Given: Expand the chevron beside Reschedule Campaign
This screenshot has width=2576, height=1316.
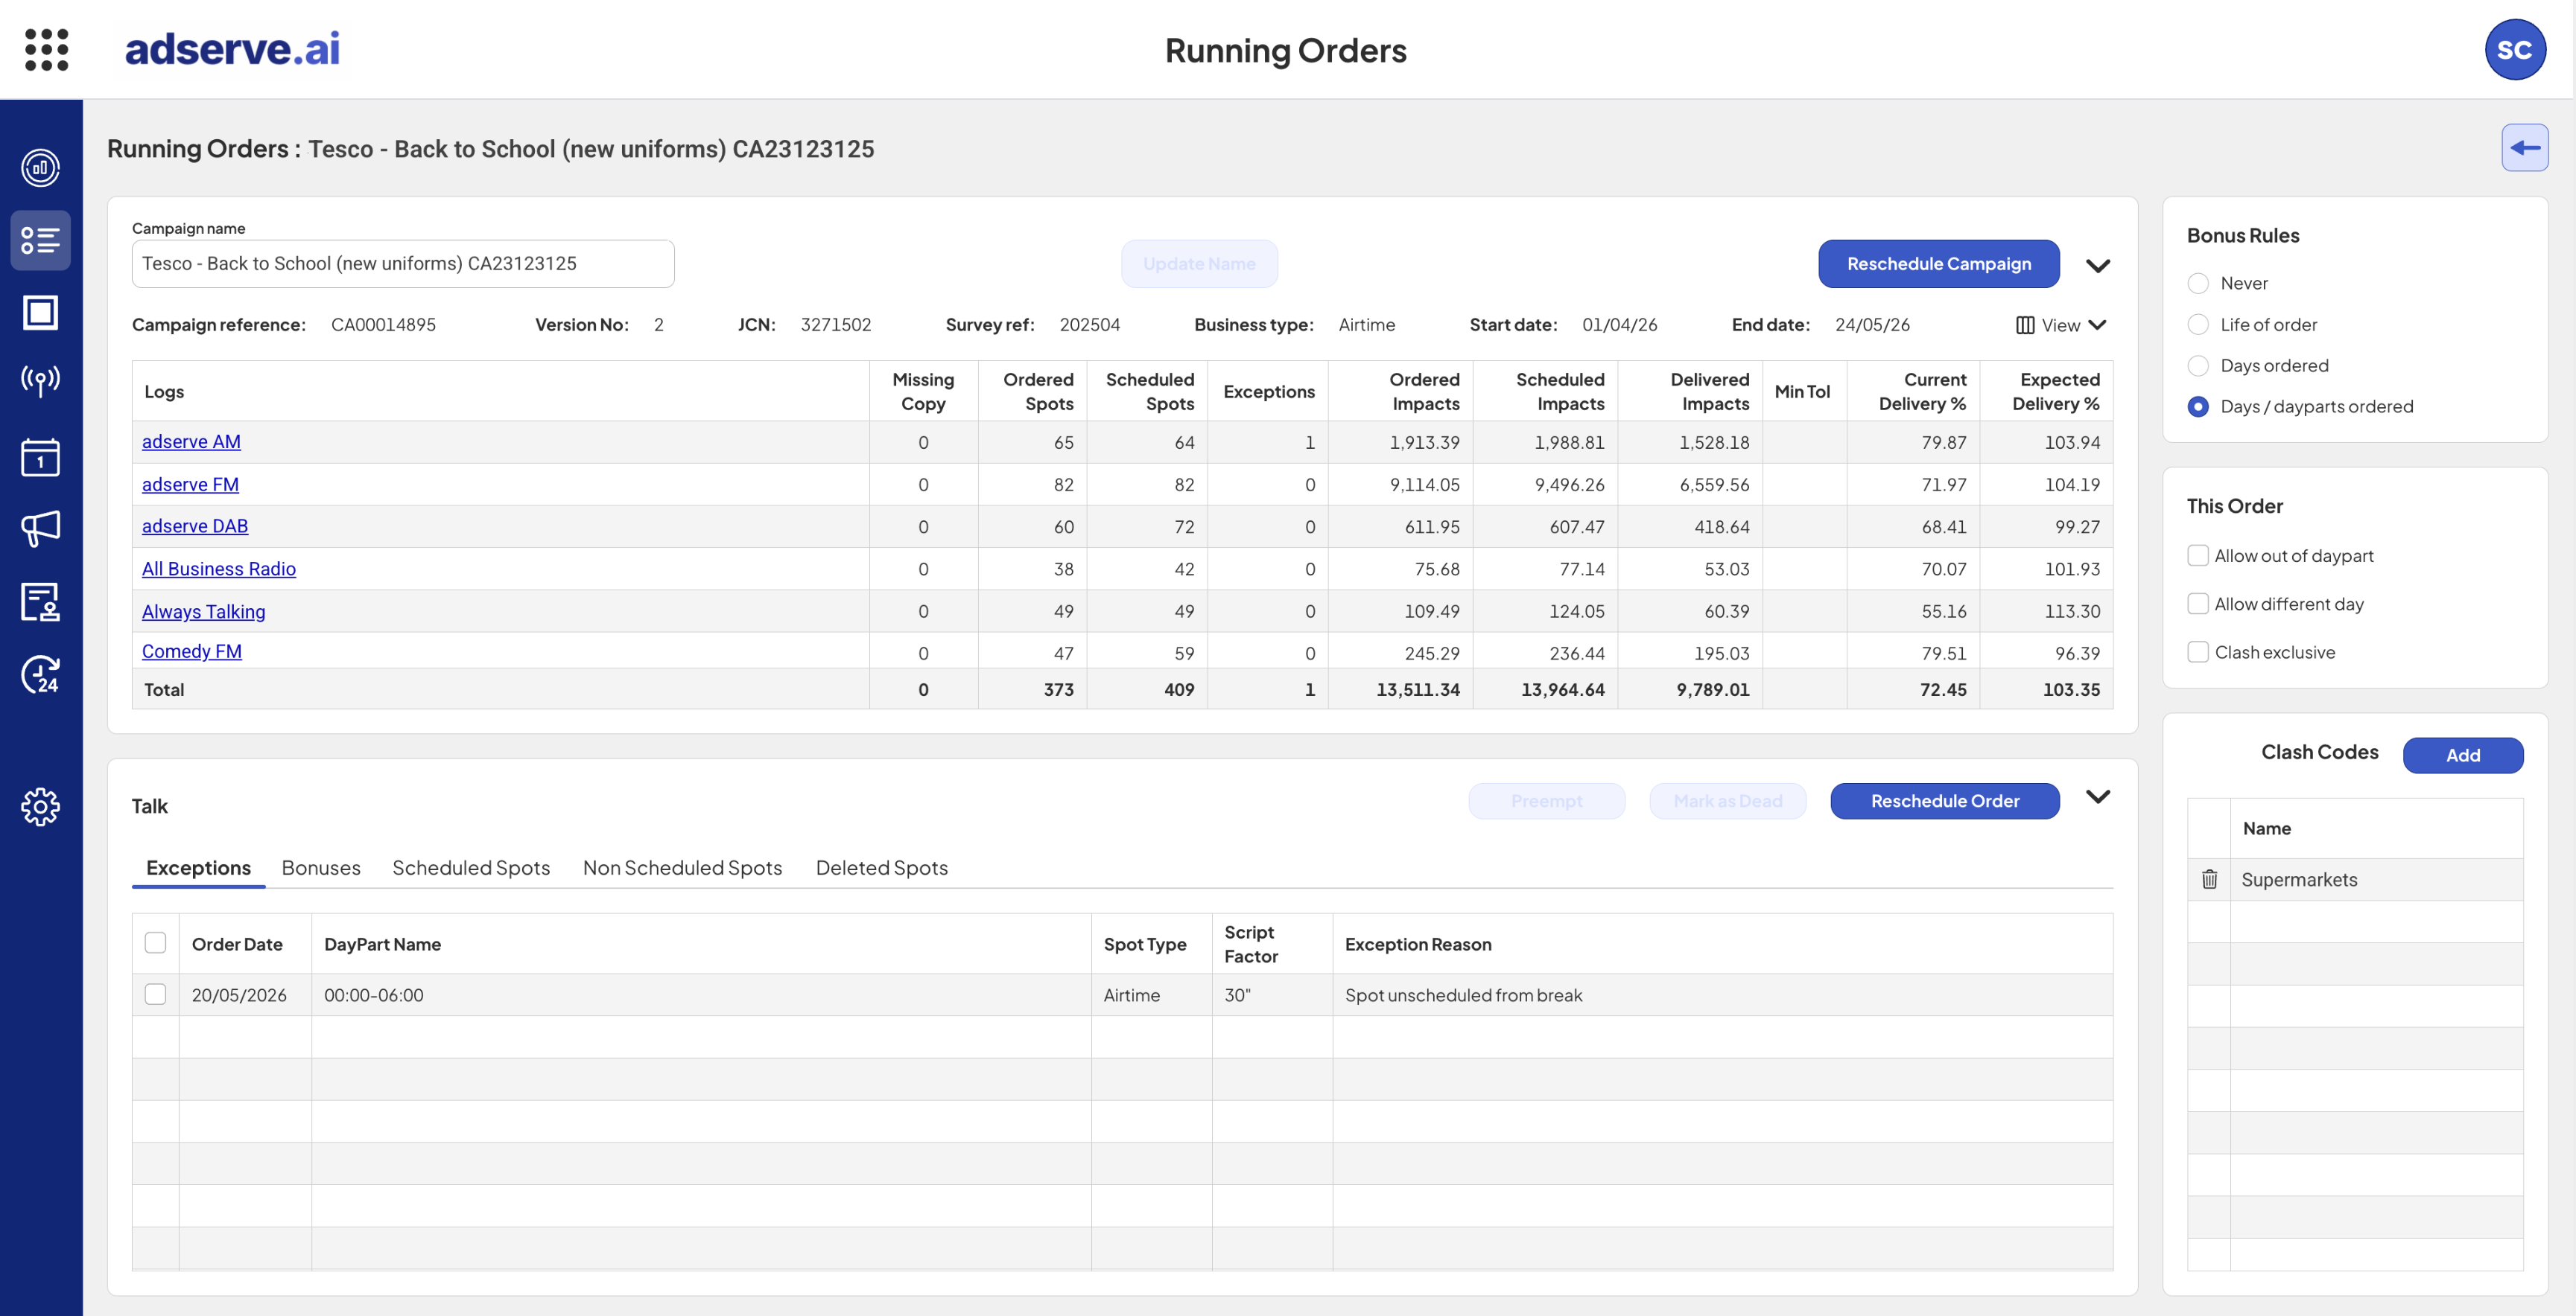Looking at the screenshot, I should click(x=2098, y=265).
